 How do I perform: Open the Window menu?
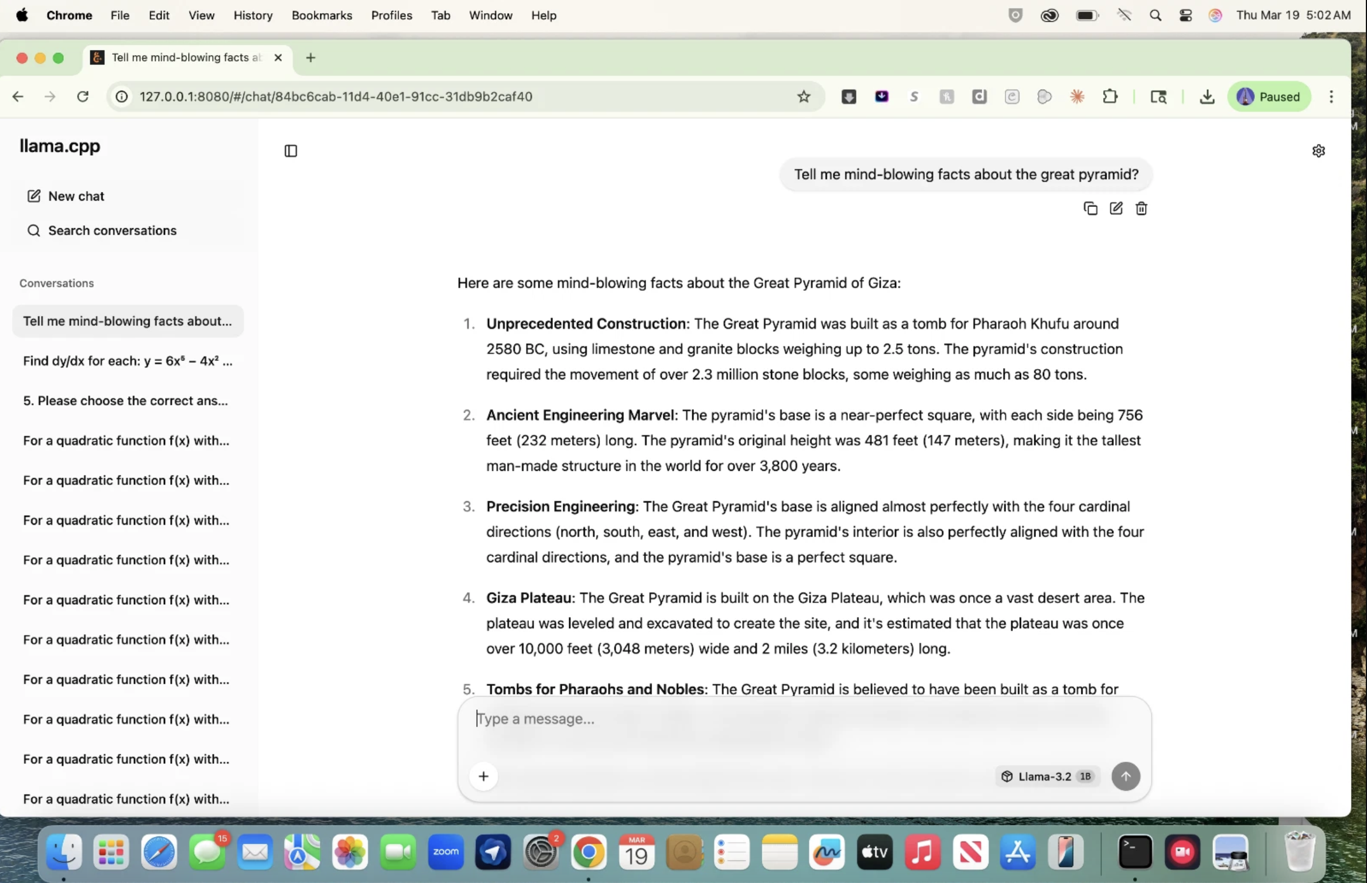click(x=490, y=16)
